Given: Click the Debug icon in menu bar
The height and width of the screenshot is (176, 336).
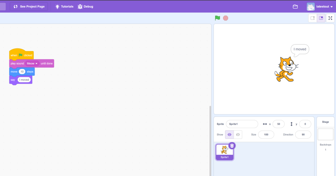Looking at the screenshot, I should pos(80,7).
